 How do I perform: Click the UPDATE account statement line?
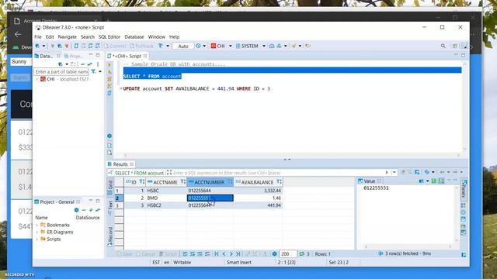[196, 88]
